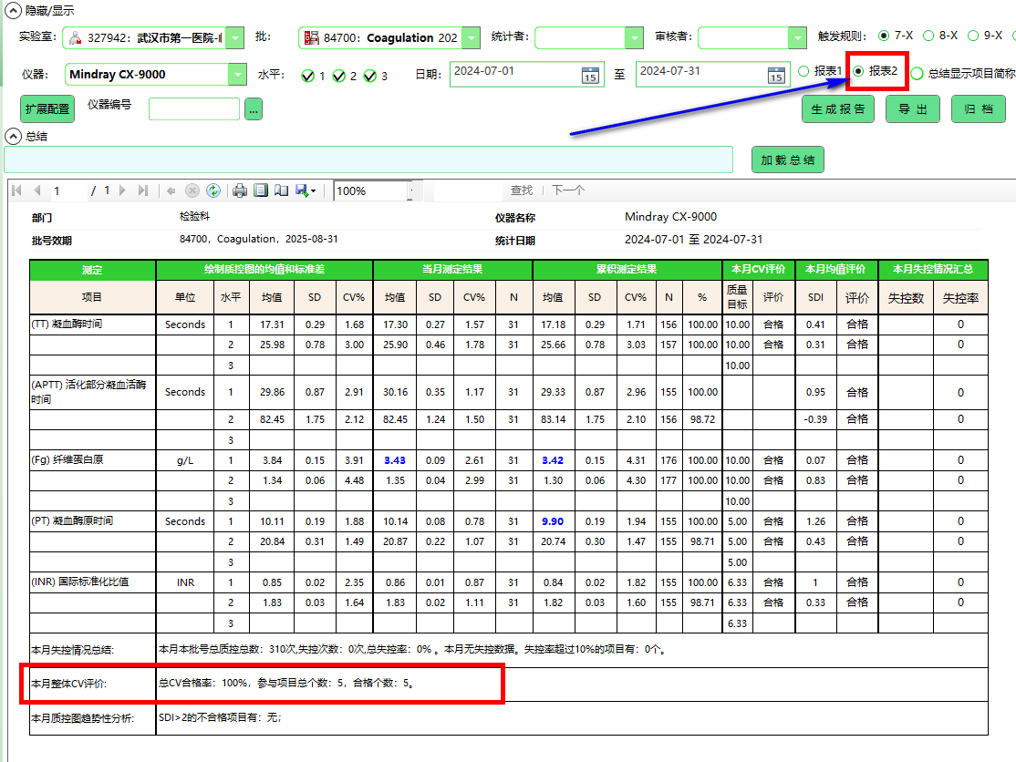Open the Mindray CX-9000 instrument dropdown
This screenshot has height=762, width=1016.
pyautogui.click(x=238, y=75)
